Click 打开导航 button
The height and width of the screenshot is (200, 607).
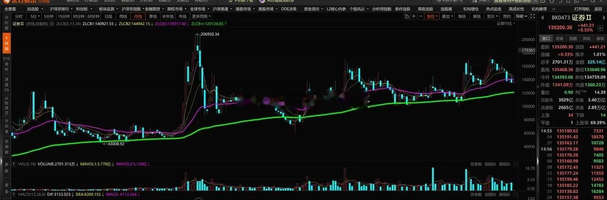click(582, 9)
